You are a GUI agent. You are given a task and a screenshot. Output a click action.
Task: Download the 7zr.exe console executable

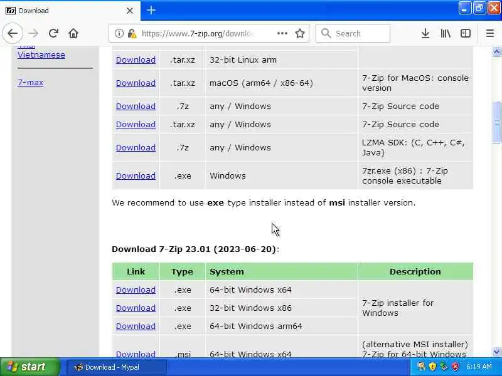[136, 176]
